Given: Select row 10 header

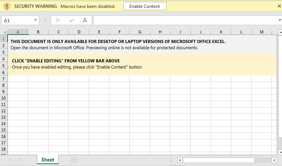Looking at the screenshot, I should click(3, 98).
